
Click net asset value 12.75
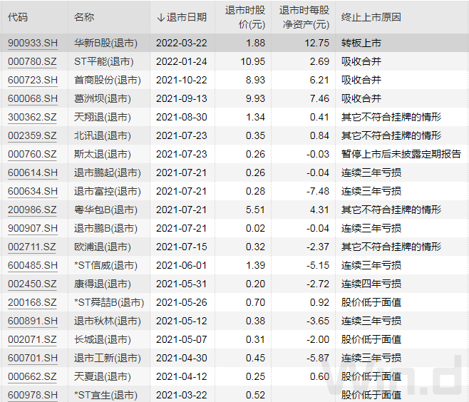[x=316, y=43]
